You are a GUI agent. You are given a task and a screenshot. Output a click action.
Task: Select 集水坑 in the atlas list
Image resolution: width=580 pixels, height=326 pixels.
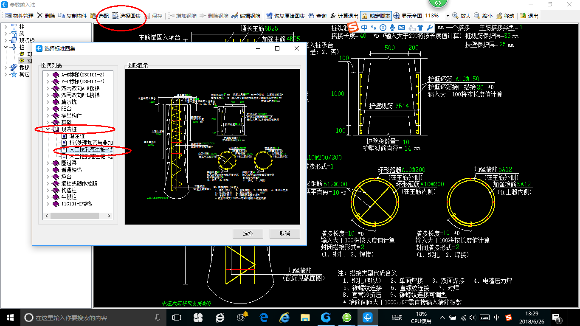(69, 102)
